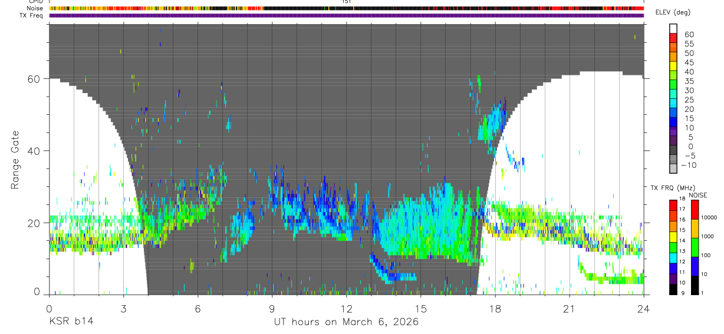The height and width of the screenshot is (334, 724).
Task: Click the 'TX Freq' row label at top left
Action: click(x=31, y=15)
